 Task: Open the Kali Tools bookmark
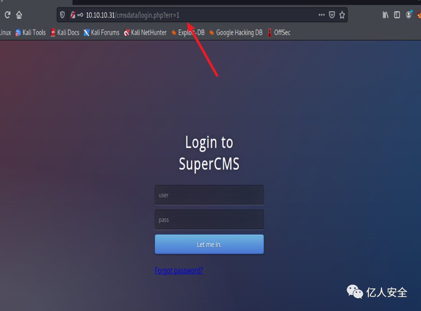pyautogui.click(x=31, y=32)
